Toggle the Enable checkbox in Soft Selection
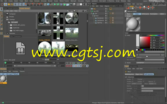The image size is (167, 104). [x=133, y=79]
